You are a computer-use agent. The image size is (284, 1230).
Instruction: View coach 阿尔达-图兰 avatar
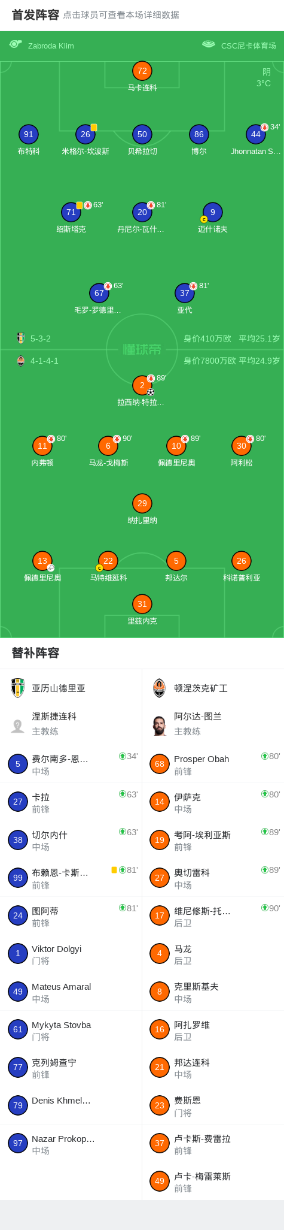(x=159, y=725)
